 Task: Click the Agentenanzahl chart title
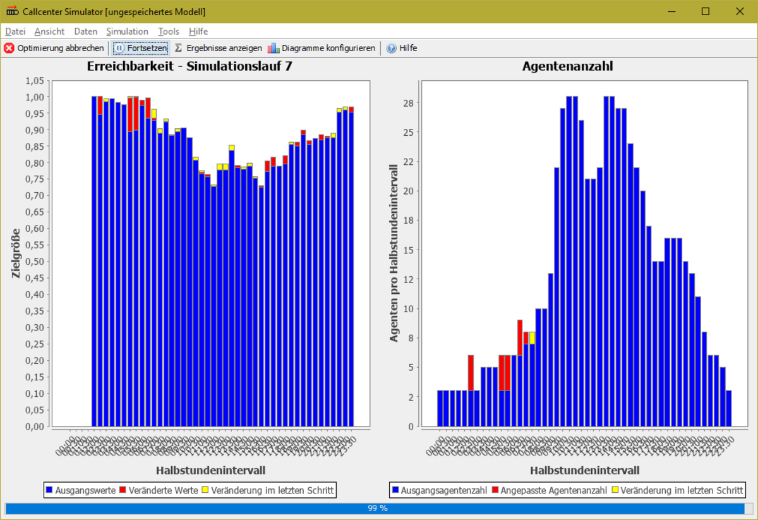[568, 66]
